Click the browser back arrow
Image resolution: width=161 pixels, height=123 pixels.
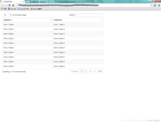click(x=2, y=5)
